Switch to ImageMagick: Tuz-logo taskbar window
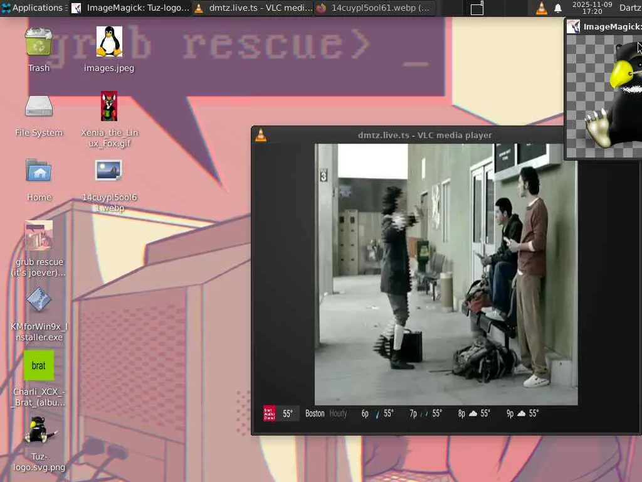Screen dimensions: 642x482 pyautogui.click(x=130, y=8)
